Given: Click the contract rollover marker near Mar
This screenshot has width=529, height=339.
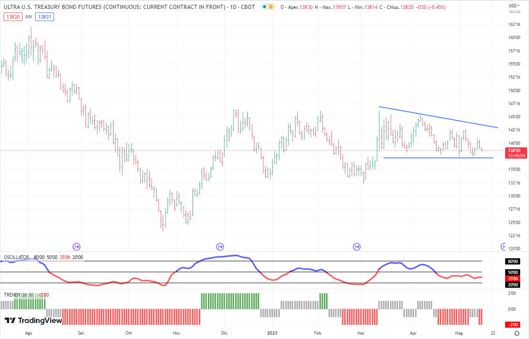Looking at the screenshot, I should tap(357, 246).
